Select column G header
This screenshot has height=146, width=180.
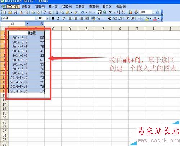(120, 29)
